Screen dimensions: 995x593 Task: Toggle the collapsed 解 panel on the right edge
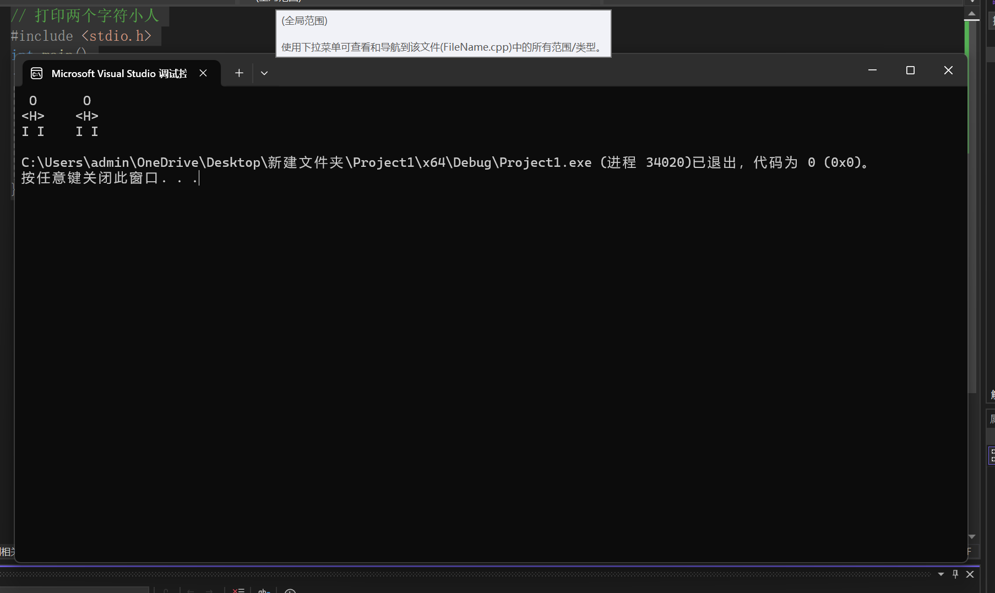point(992,395)
